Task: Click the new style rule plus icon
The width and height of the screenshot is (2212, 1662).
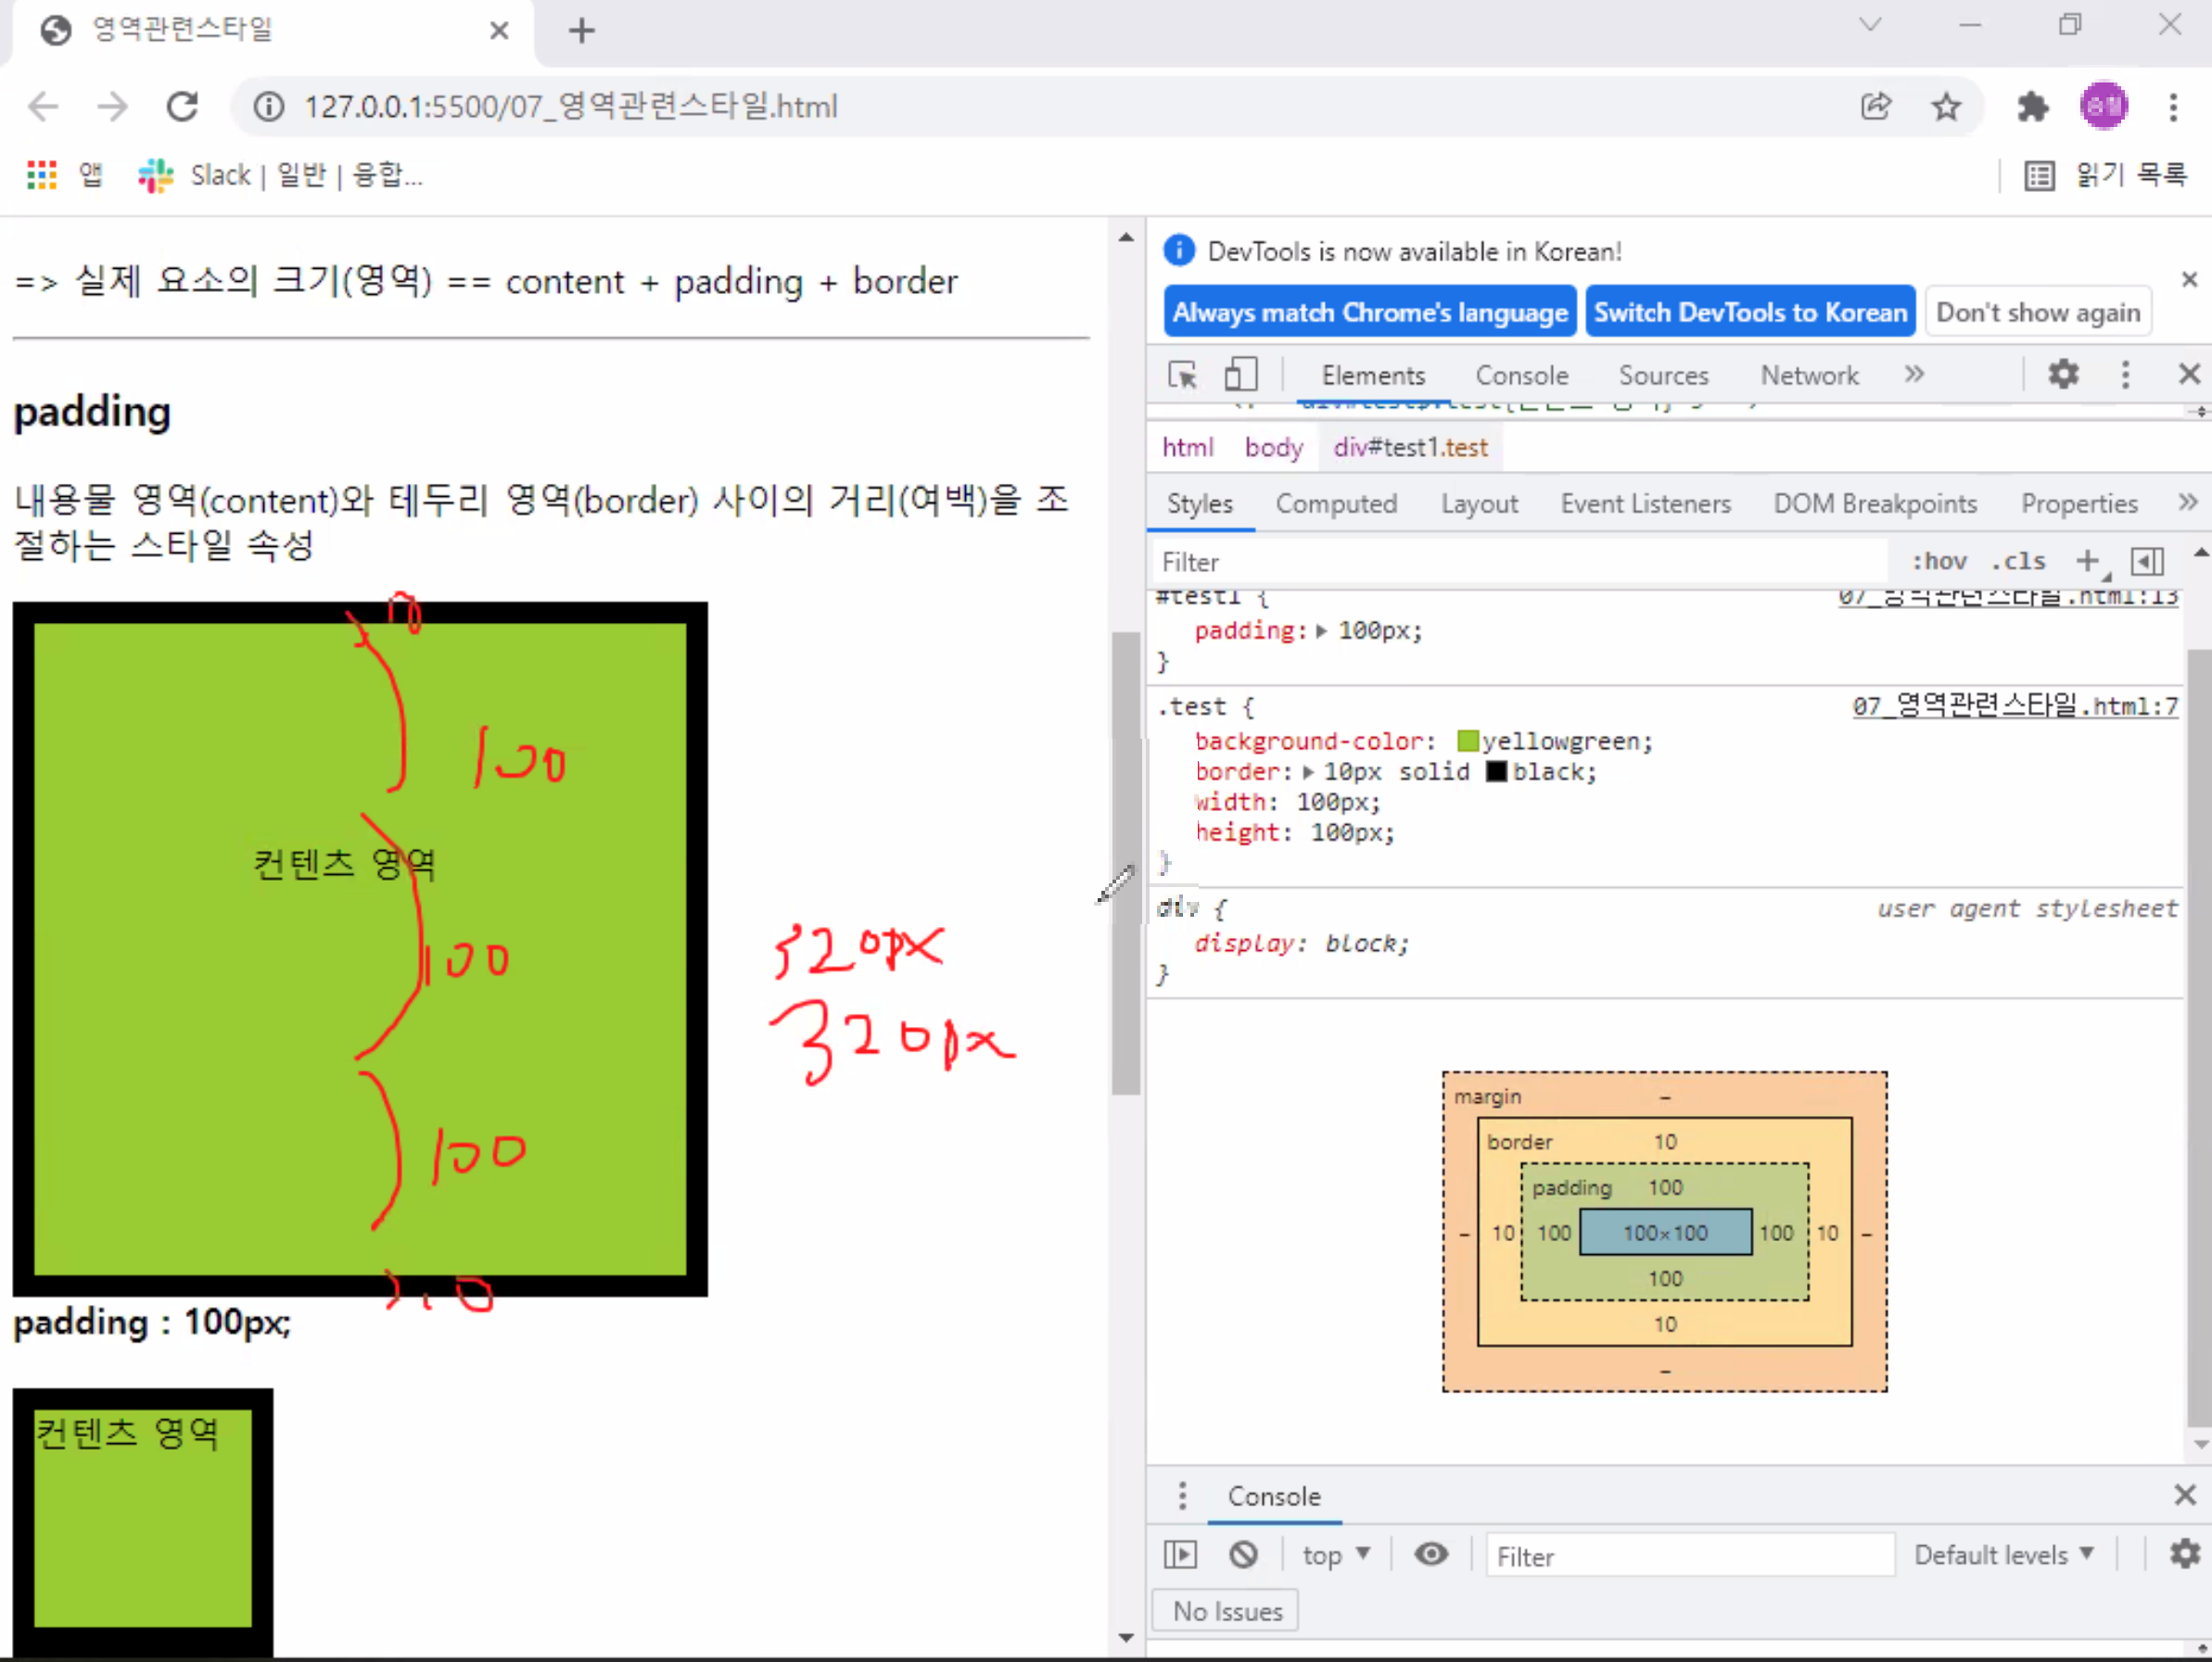Action: [x=2087, y=561]
